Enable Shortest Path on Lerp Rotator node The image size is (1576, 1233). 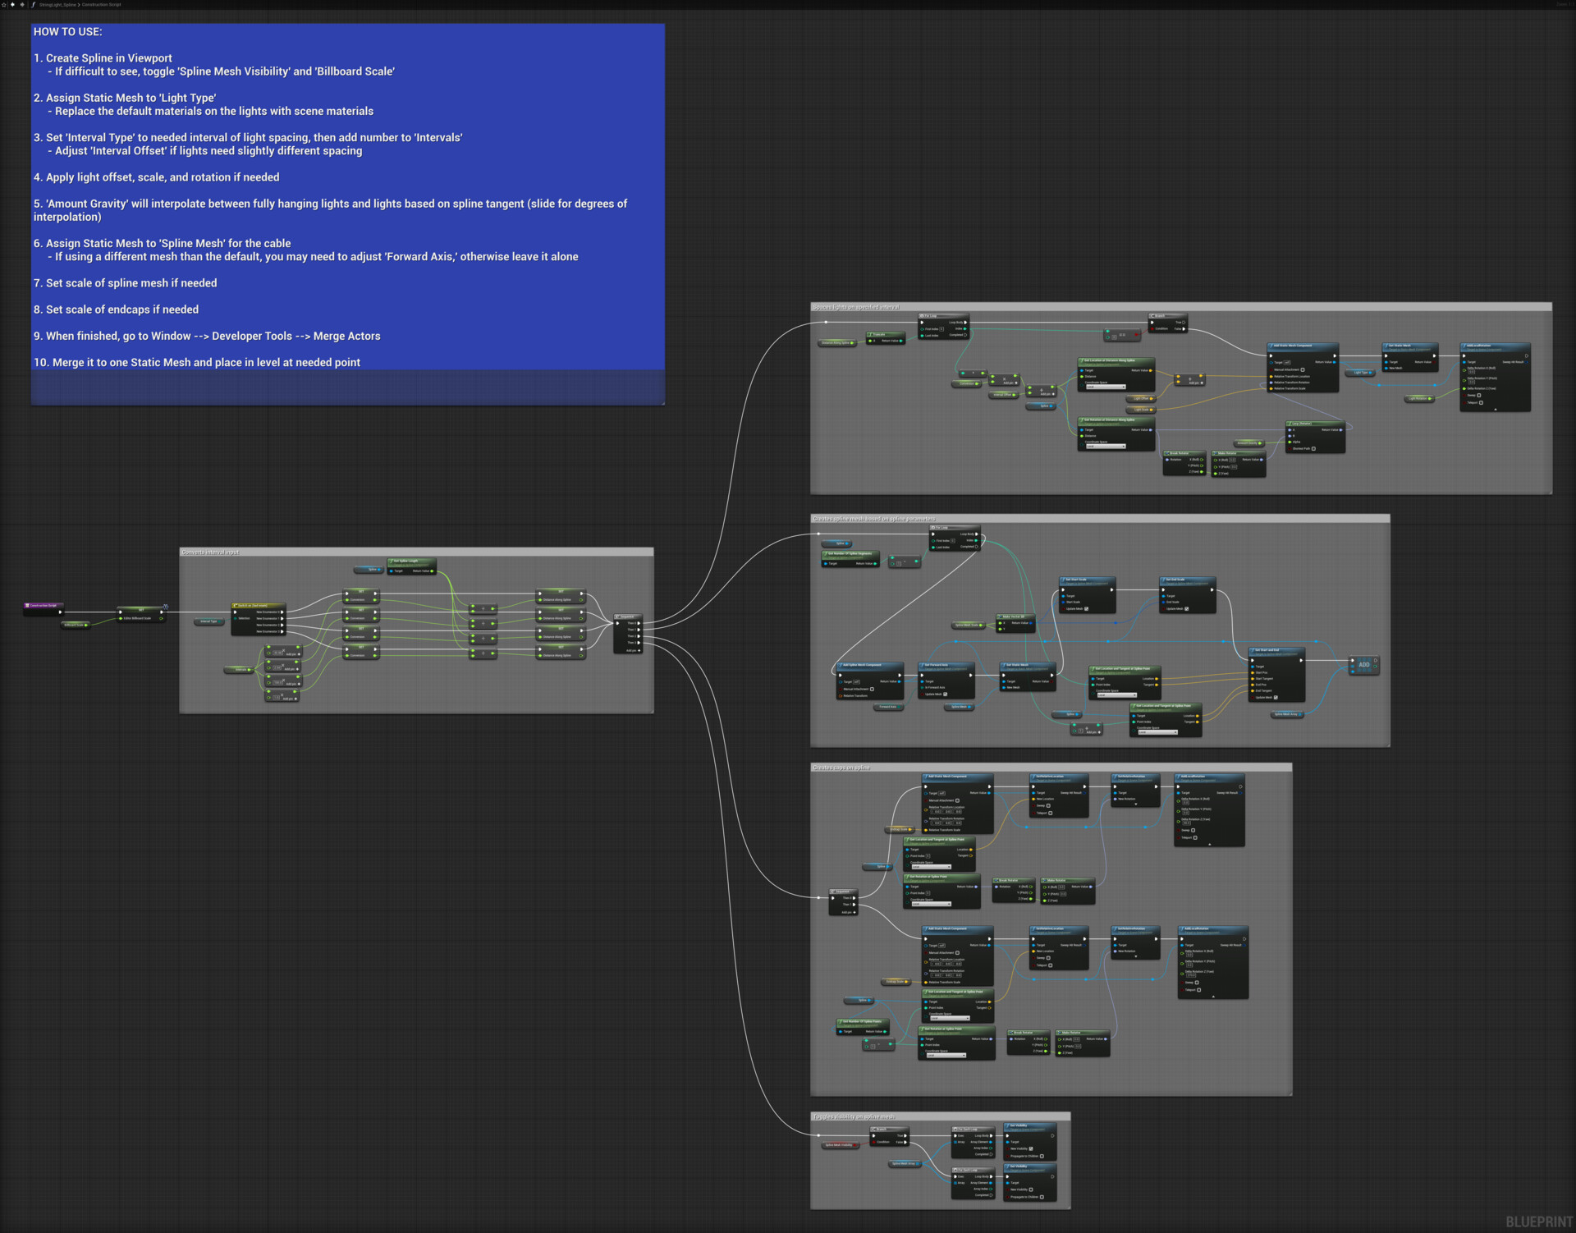pyautogui.click(x=1313, y=448)
